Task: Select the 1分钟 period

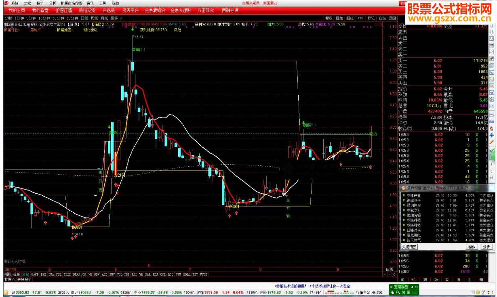Action: 19,18
